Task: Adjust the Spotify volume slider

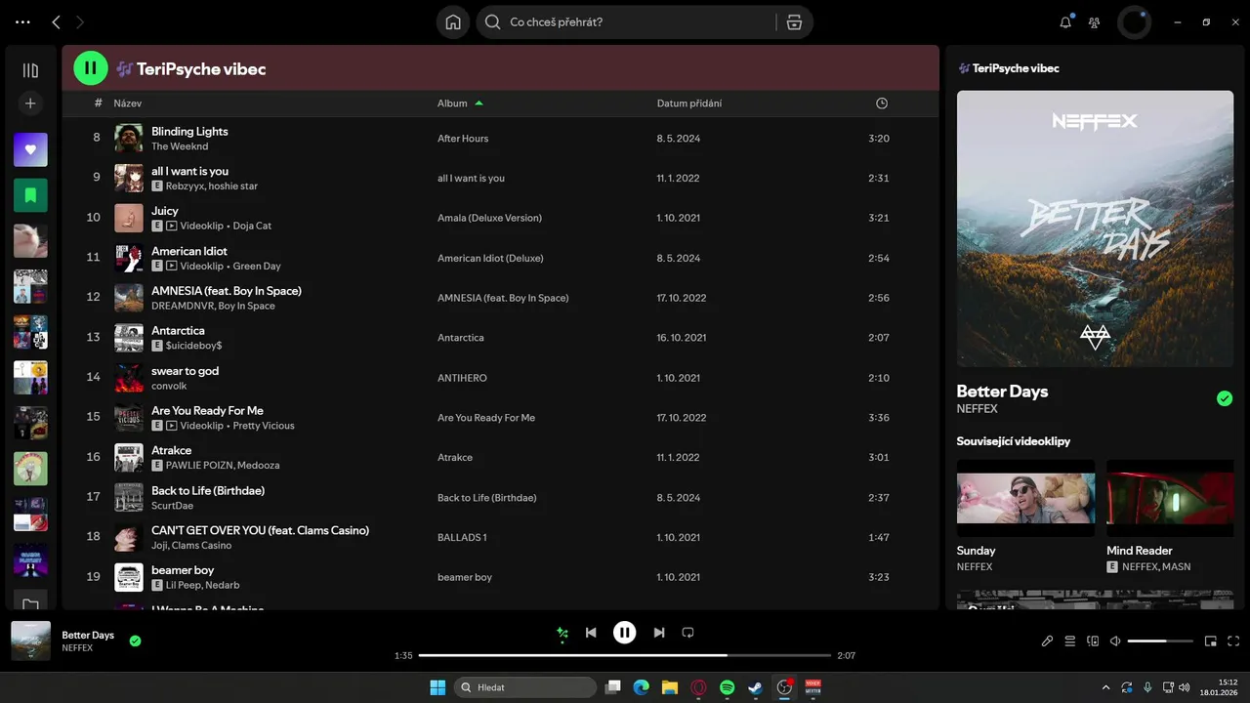Action: [x=1160, y=641]
